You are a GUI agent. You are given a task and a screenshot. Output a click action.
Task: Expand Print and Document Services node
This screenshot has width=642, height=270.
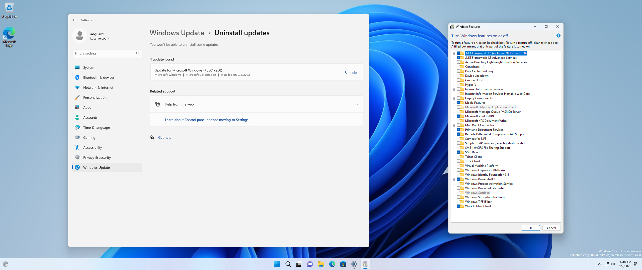click(x=454, y=130)
